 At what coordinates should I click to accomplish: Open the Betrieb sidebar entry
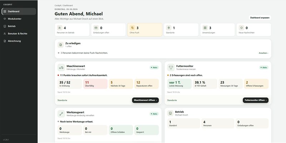(x=19, y=26)
